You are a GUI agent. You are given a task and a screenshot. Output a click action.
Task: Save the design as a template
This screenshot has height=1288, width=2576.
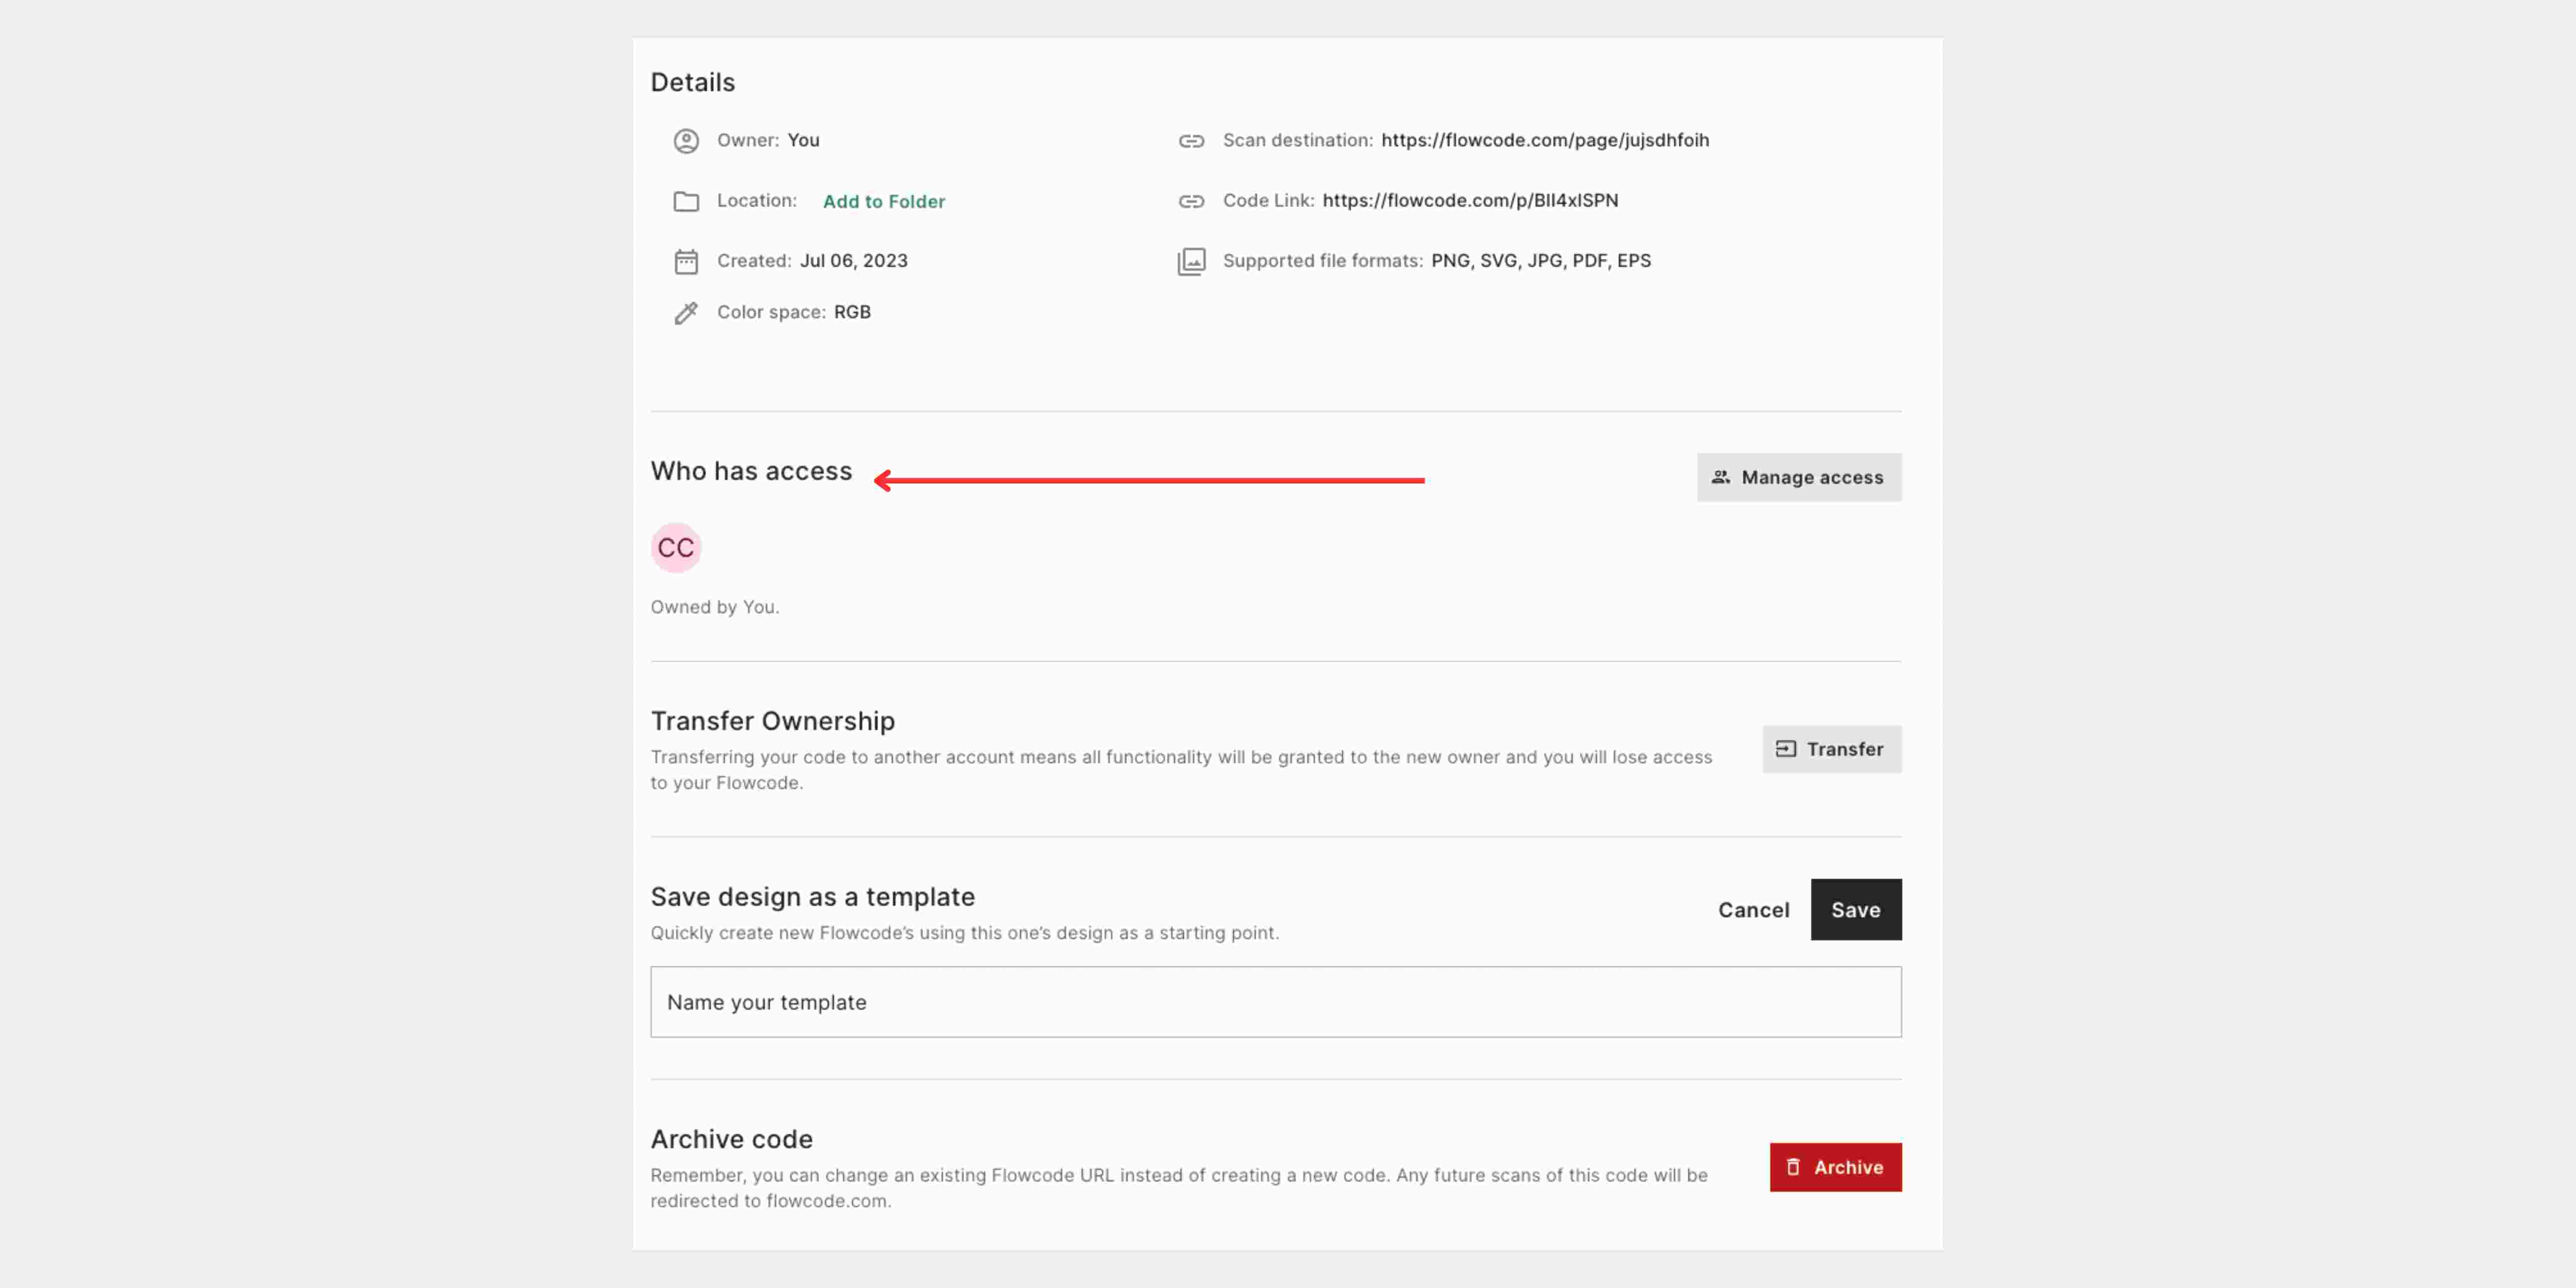[x=1856, y=910]
